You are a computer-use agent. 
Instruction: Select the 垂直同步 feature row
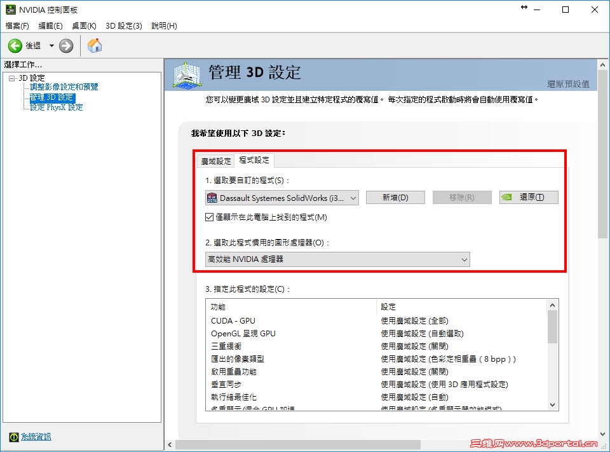click(x=377, y=385)
